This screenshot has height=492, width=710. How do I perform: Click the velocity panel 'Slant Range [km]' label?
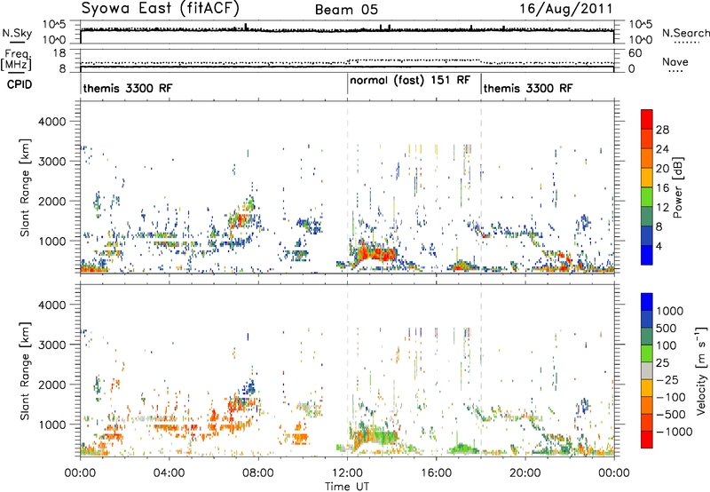(25, 370)
